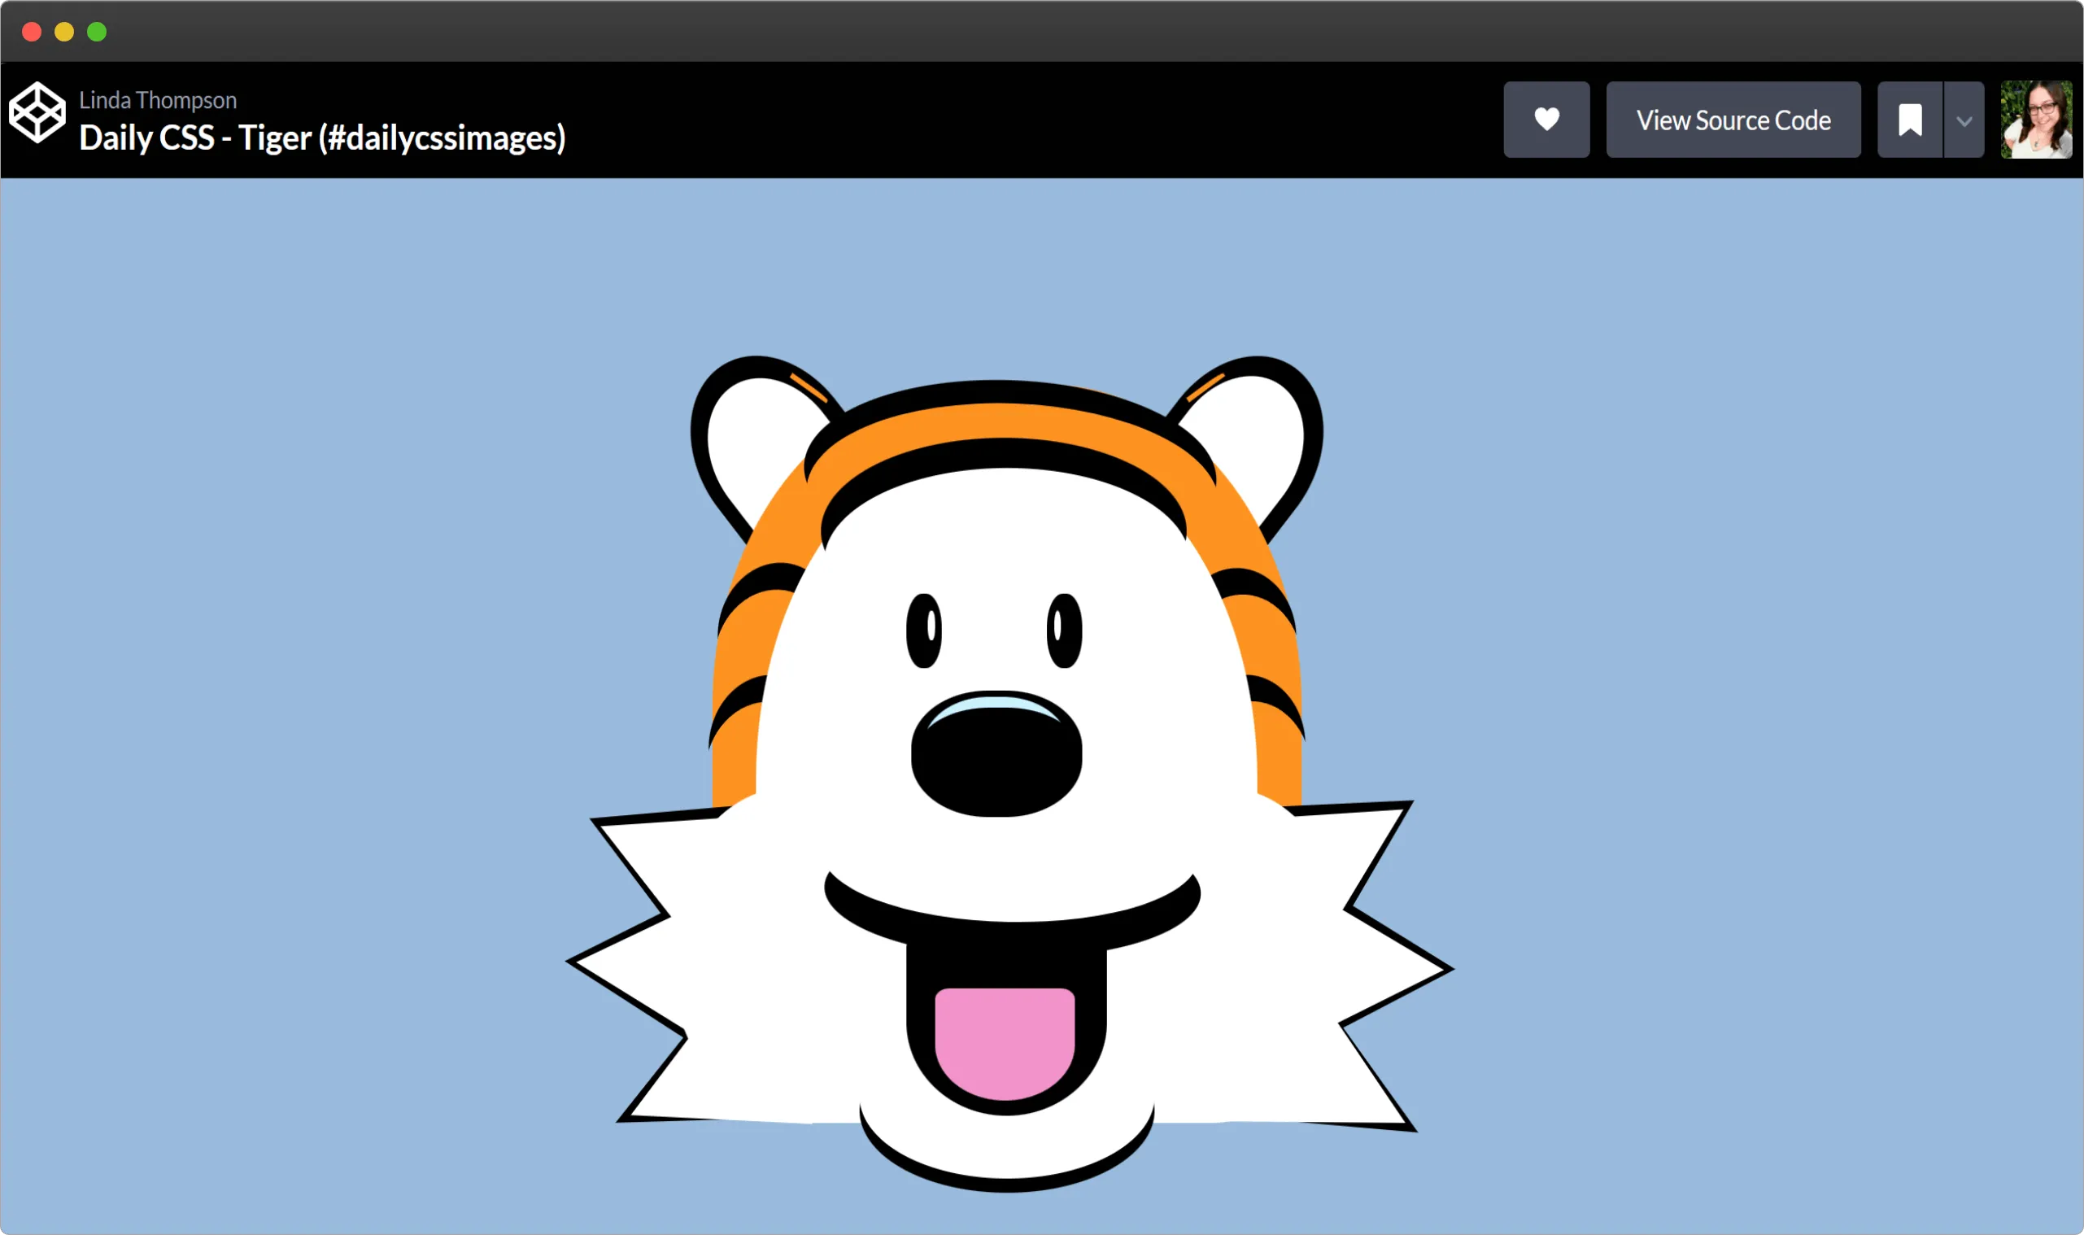Click the pen title Daily CSS - Tiger
Image resolution: width=2084 pixels, height=1235 pixels.
pos(322,138)
